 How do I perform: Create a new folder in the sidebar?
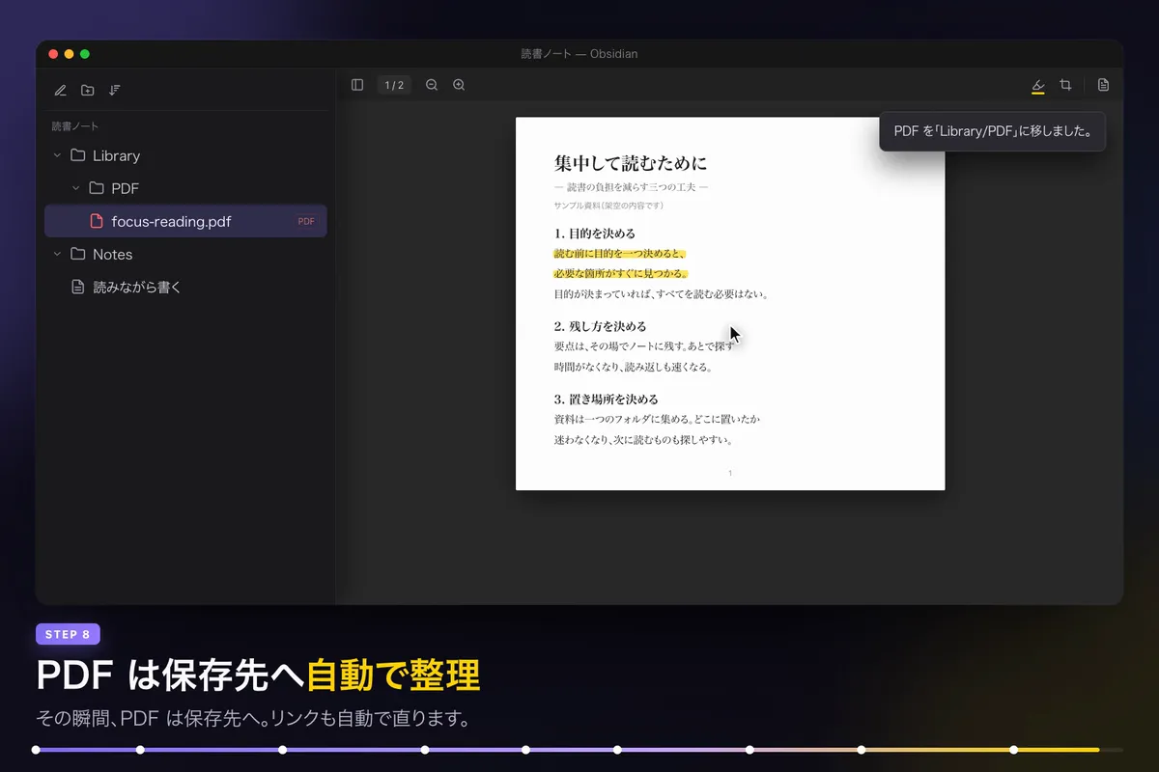88,90
